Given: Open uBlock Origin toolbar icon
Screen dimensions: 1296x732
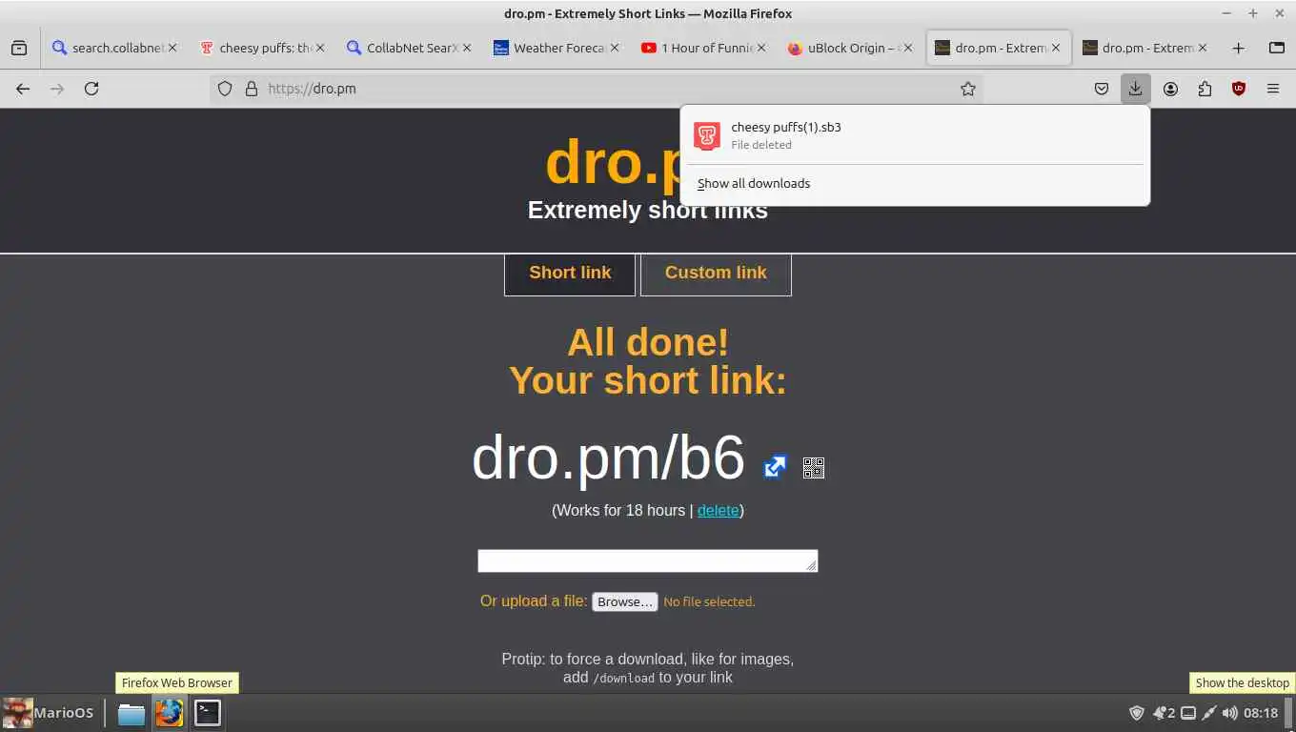Looking at the screenshot, I should click(1239, 89).
